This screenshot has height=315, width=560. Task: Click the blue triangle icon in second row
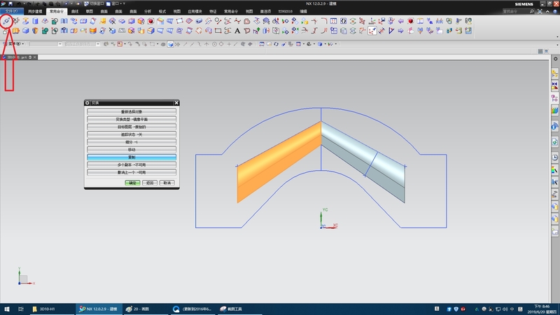391,31
